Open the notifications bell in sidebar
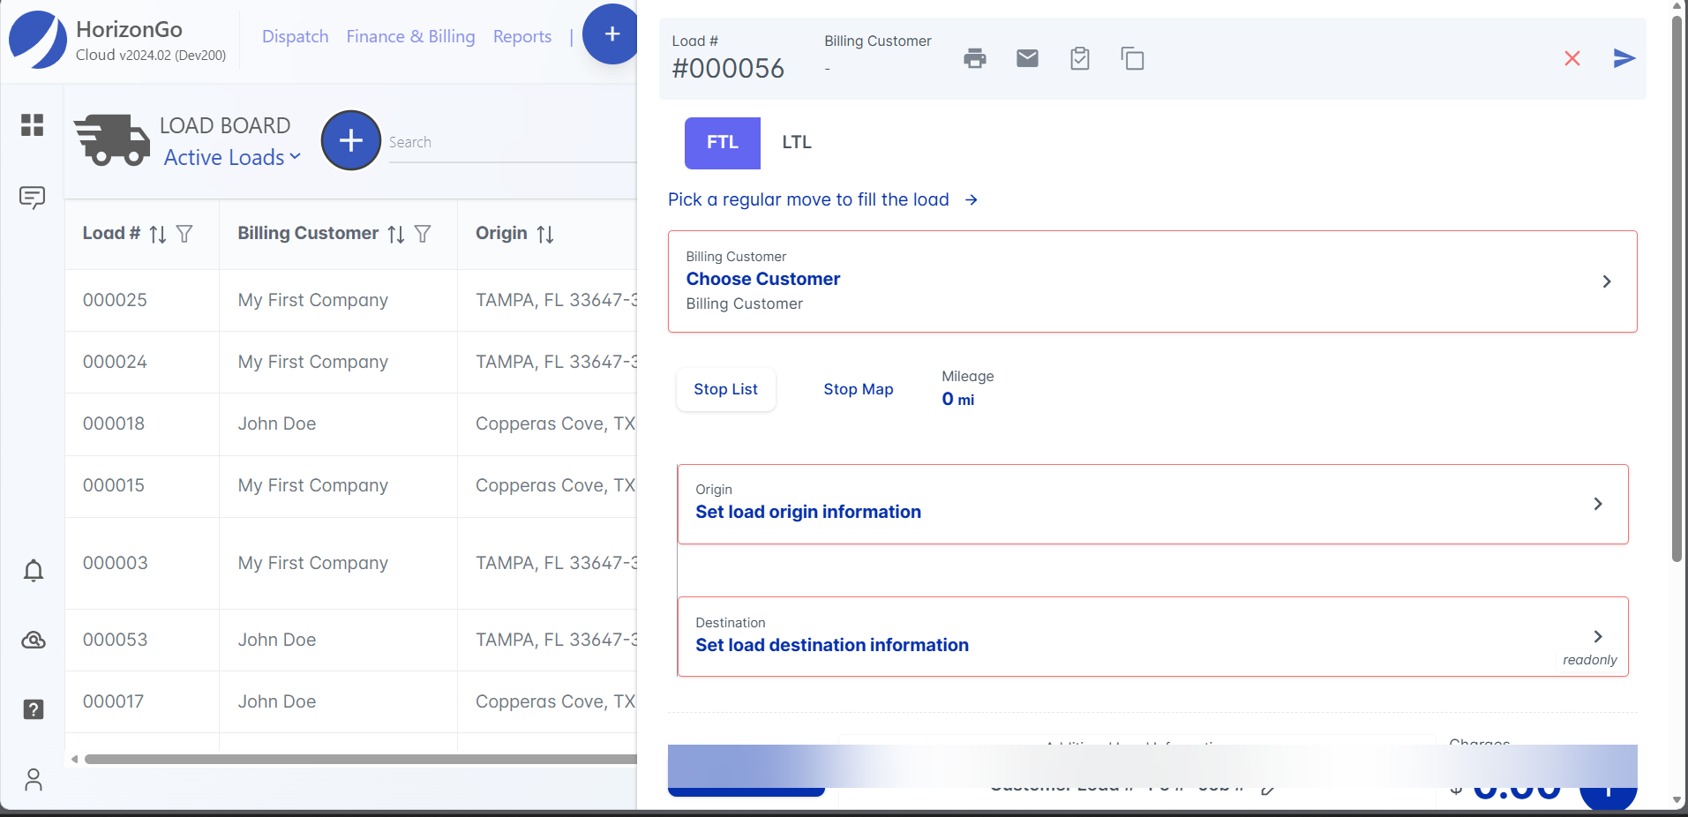Image resolution: width=1688 pixels, height=817 pixels. pos(34,571)
